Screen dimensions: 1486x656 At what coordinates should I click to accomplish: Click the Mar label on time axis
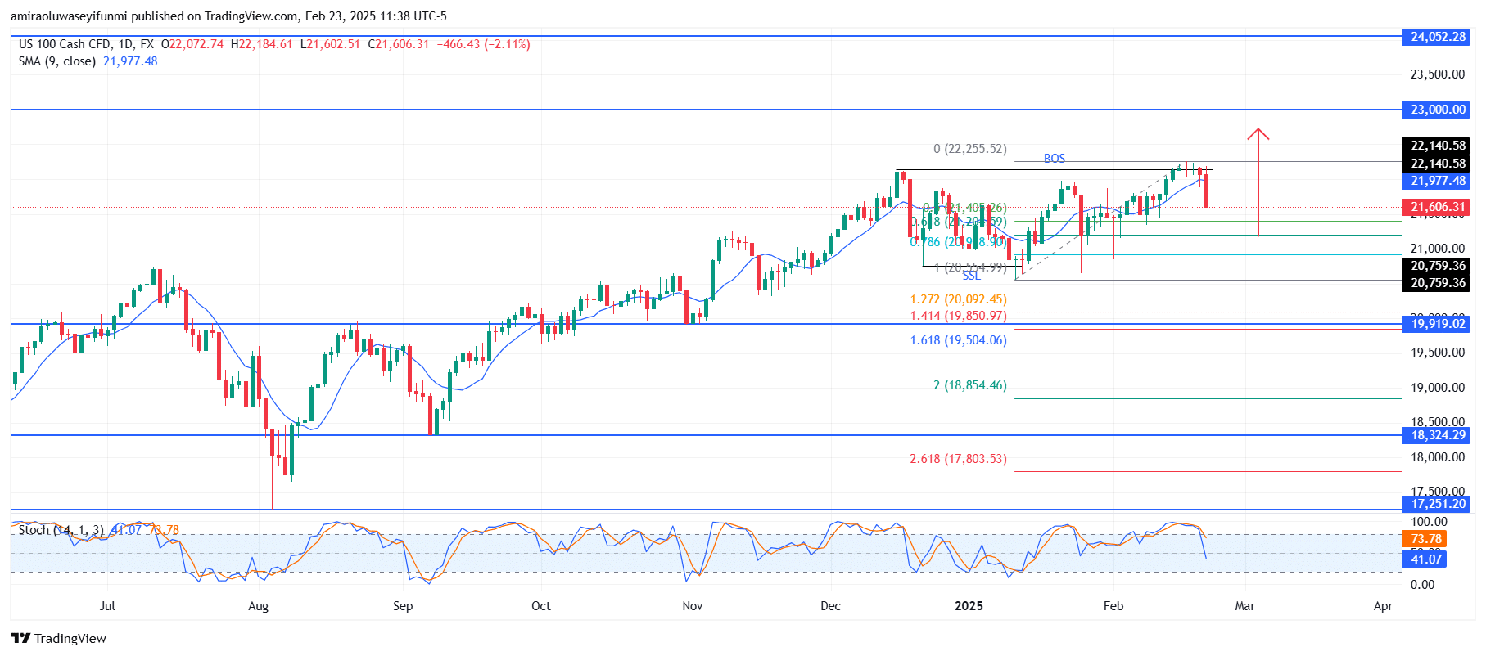point(1244,606)
